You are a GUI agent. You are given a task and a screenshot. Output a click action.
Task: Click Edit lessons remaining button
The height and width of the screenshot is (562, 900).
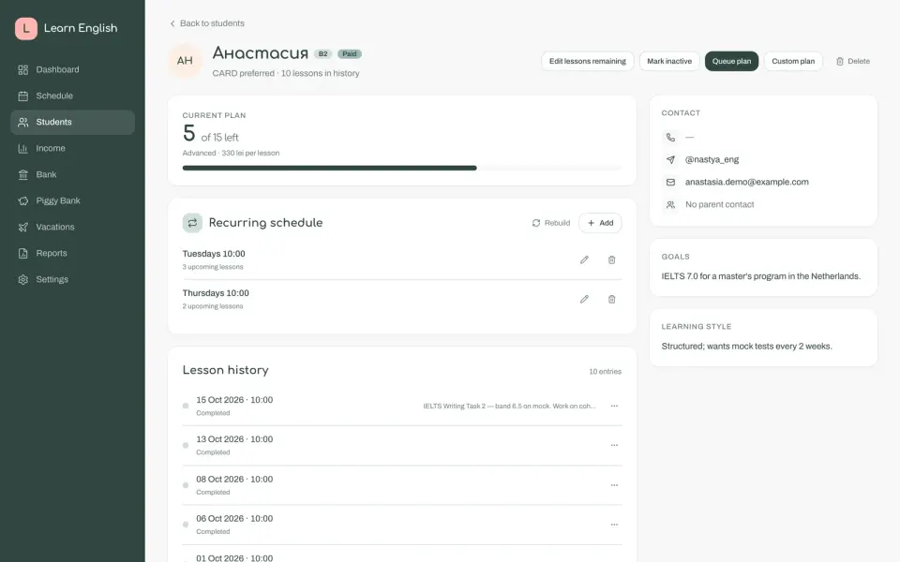pyautogui.click(x=587, y=62)
